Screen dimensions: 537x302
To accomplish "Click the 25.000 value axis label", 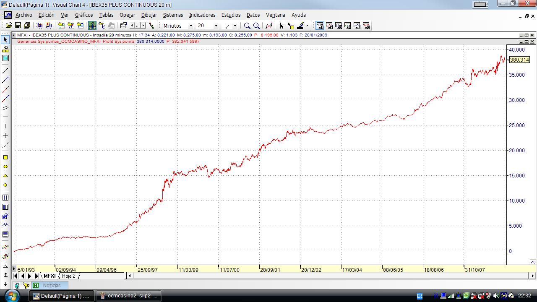I will click(x=517, y=125).
